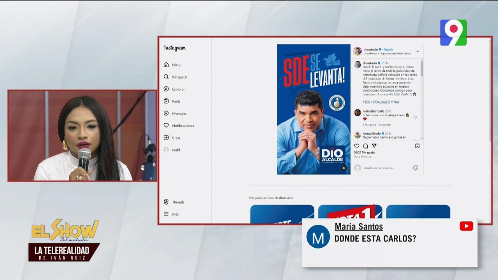Save the post with the bookmark icon

pyautogui.click(x=417, y=146)
